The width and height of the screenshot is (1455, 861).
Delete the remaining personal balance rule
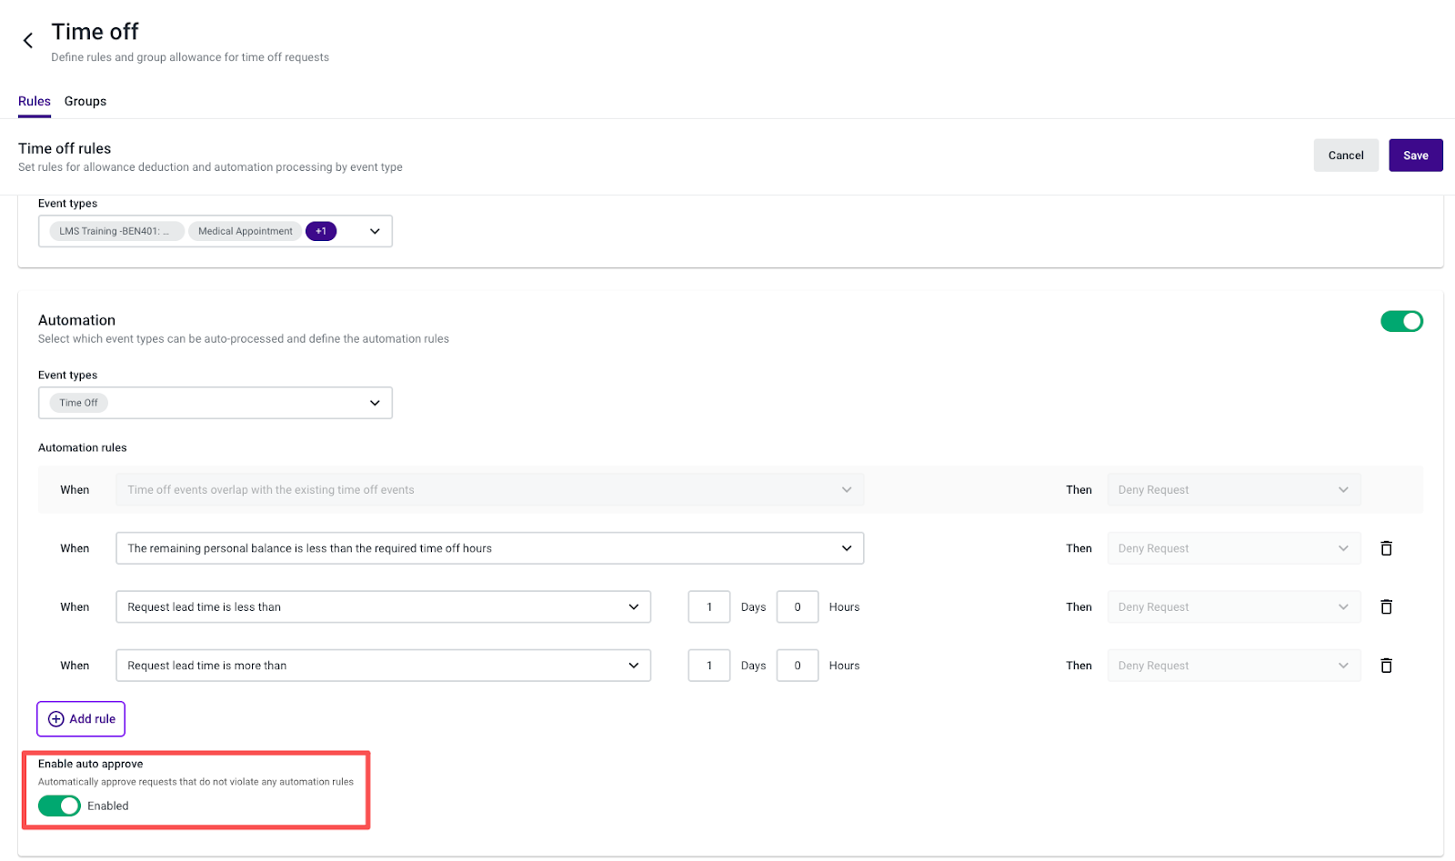click(1386, 548)
